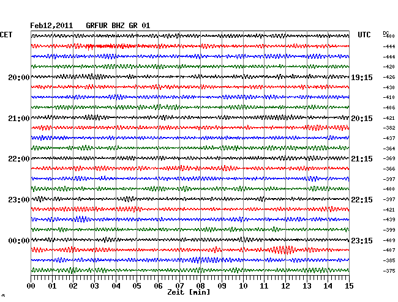
Task: Select the 21:00 CET row label
Action: (x=19, y=119)
